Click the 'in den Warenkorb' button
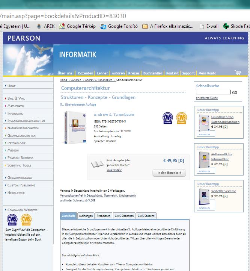Viewport: 250px width, 271px height. (169, 173)
